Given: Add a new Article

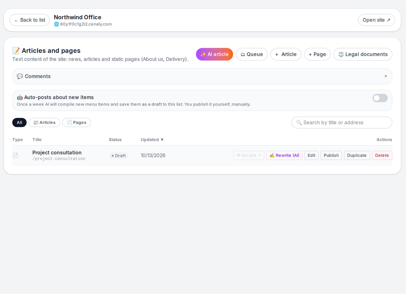Looking at the screenshot, I should (x=286, y=54).
